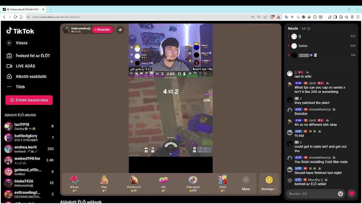Open the music note playlist icon
The width and height of the screenshot is (362, 204).
(x=329, y=17)
